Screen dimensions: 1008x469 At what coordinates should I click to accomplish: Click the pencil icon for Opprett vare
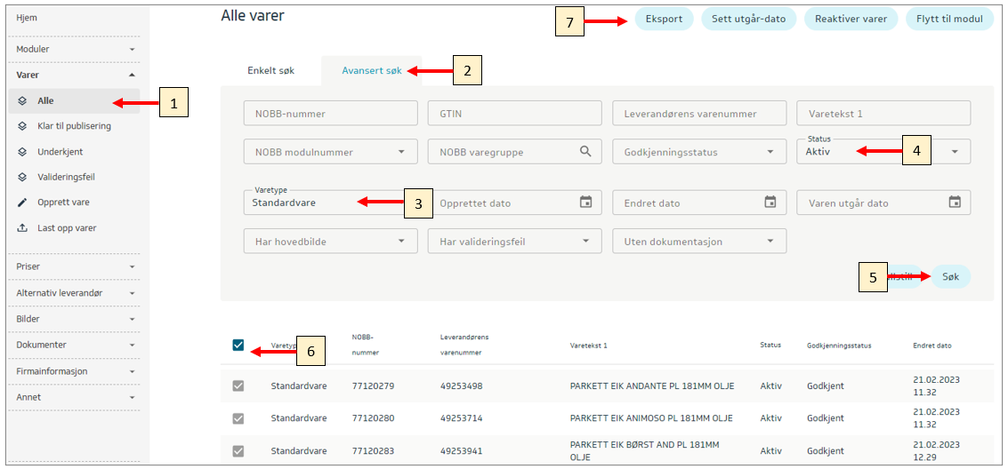pos(23,203)
